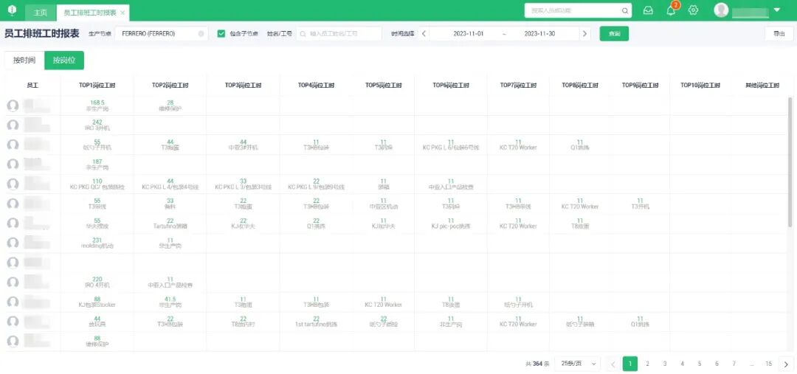The image size is (797, 374).
Task: Click the 168.5 hours value
Action: (x=97, y=103)
